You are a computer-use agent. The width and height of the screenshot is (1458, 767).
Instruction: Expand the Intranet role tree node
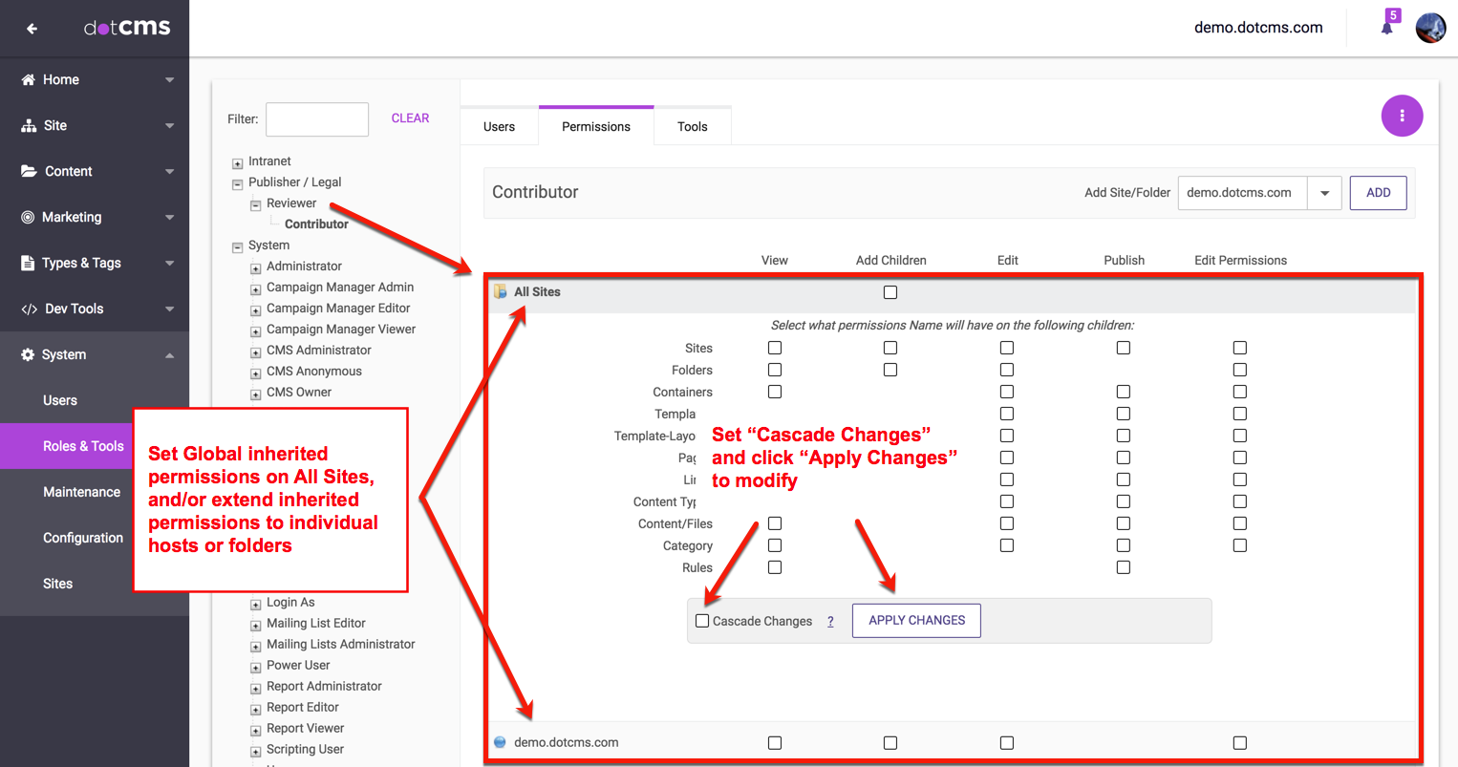click(238, 163)
